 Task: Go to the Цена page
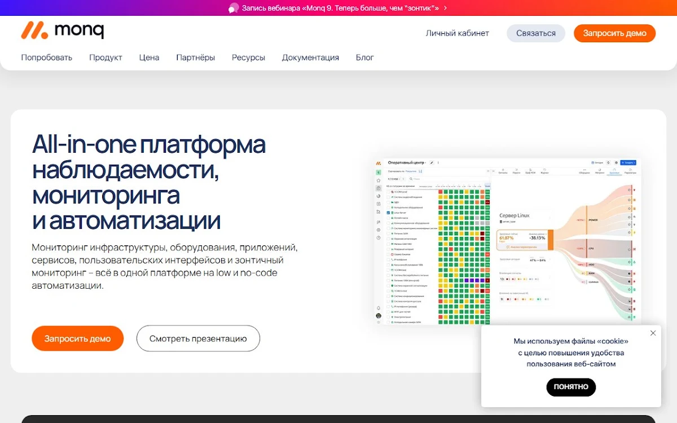pos(149,58)
